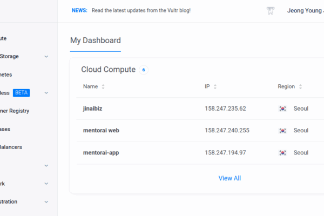Viewport: 324px width, 216px height.
Task: Click the Seoul region in mentorai-app row
Action: click(x=301, y=153)
